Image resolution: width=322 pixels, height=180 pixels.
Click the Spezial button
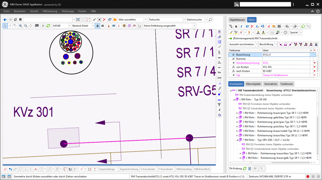coord(294,33)
